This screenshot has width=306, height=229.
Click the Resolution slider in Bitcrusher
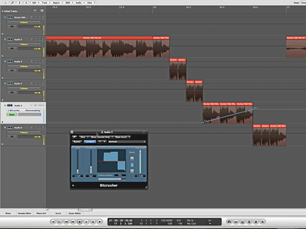[x=91, y=162]
